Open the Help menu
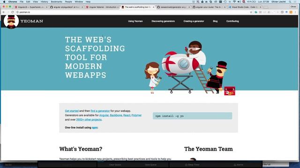 click(88, 1)
